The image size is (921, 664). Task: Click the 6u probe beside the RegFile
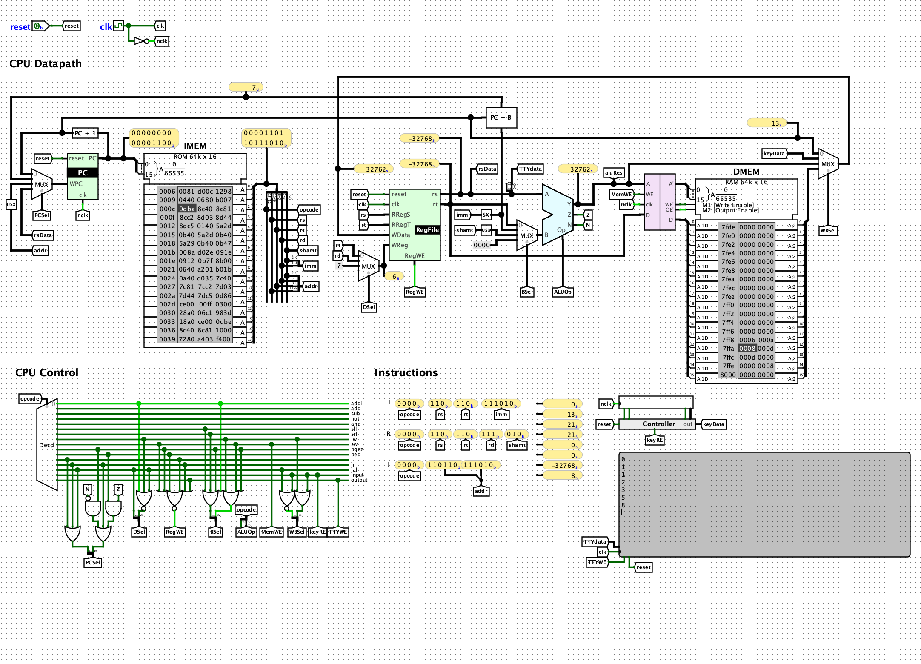pyautogui.click(x=394, y=277)
